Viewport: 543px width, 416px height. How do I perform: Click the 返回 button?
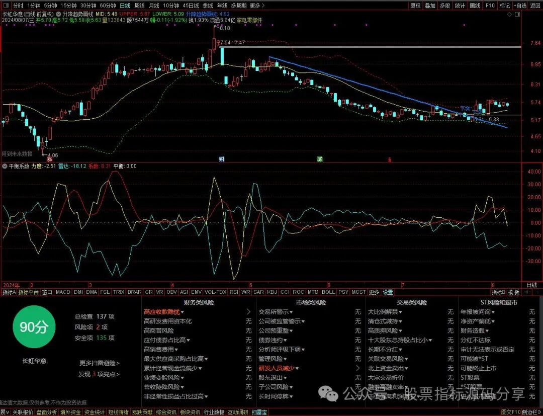pos(535,6)
